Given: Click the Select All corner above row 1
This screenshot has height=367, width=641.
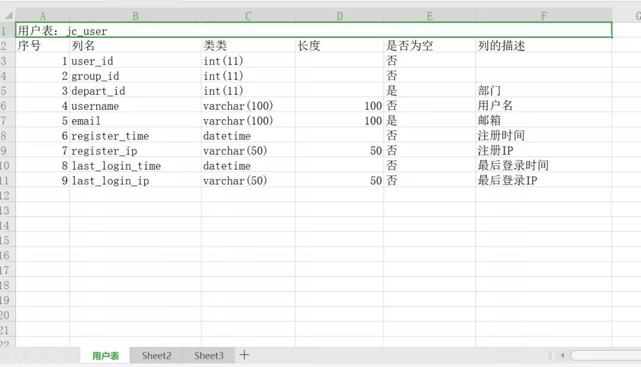Looking at the screenshot, I should coord(8,15).
